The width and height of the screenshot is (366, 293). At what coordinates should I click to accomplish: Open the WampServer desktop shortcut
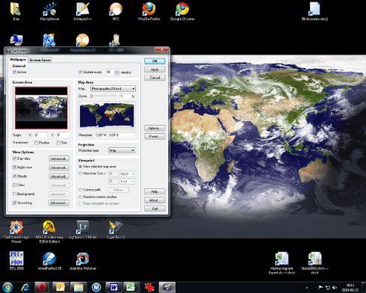[x=49, y=11]
